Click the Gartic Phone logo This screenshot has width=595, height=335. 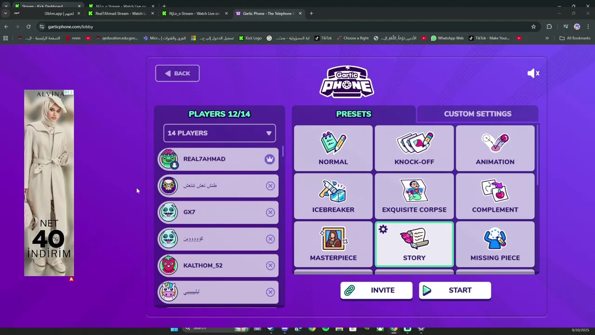(347, 81)
